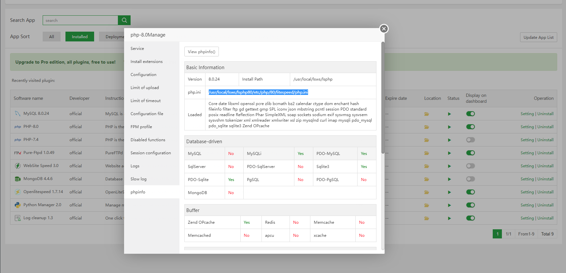This screenshot has height=273, width=566.
Task: Click into the Search App input field
Action: coord(80,20)
